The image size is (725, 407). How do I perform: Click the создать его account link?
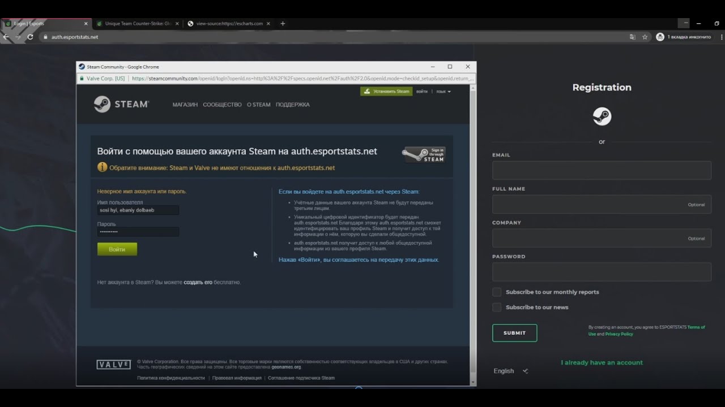click(198, 282)
